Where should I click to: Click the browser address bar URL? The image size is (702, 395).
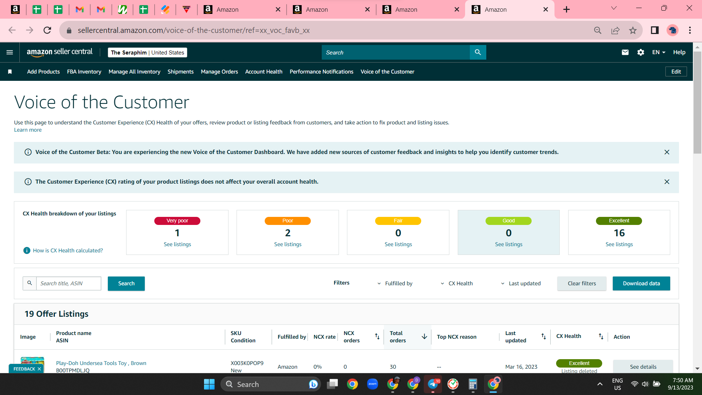point(193,30)
